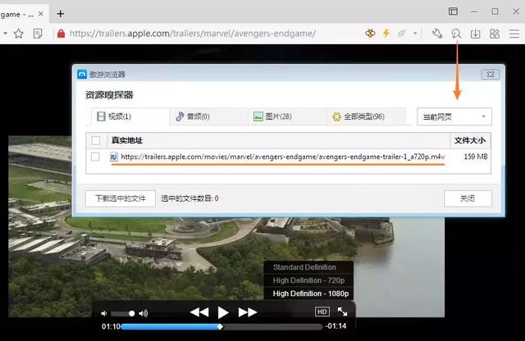Click the 下载选中的文件 button

(121, 198)
